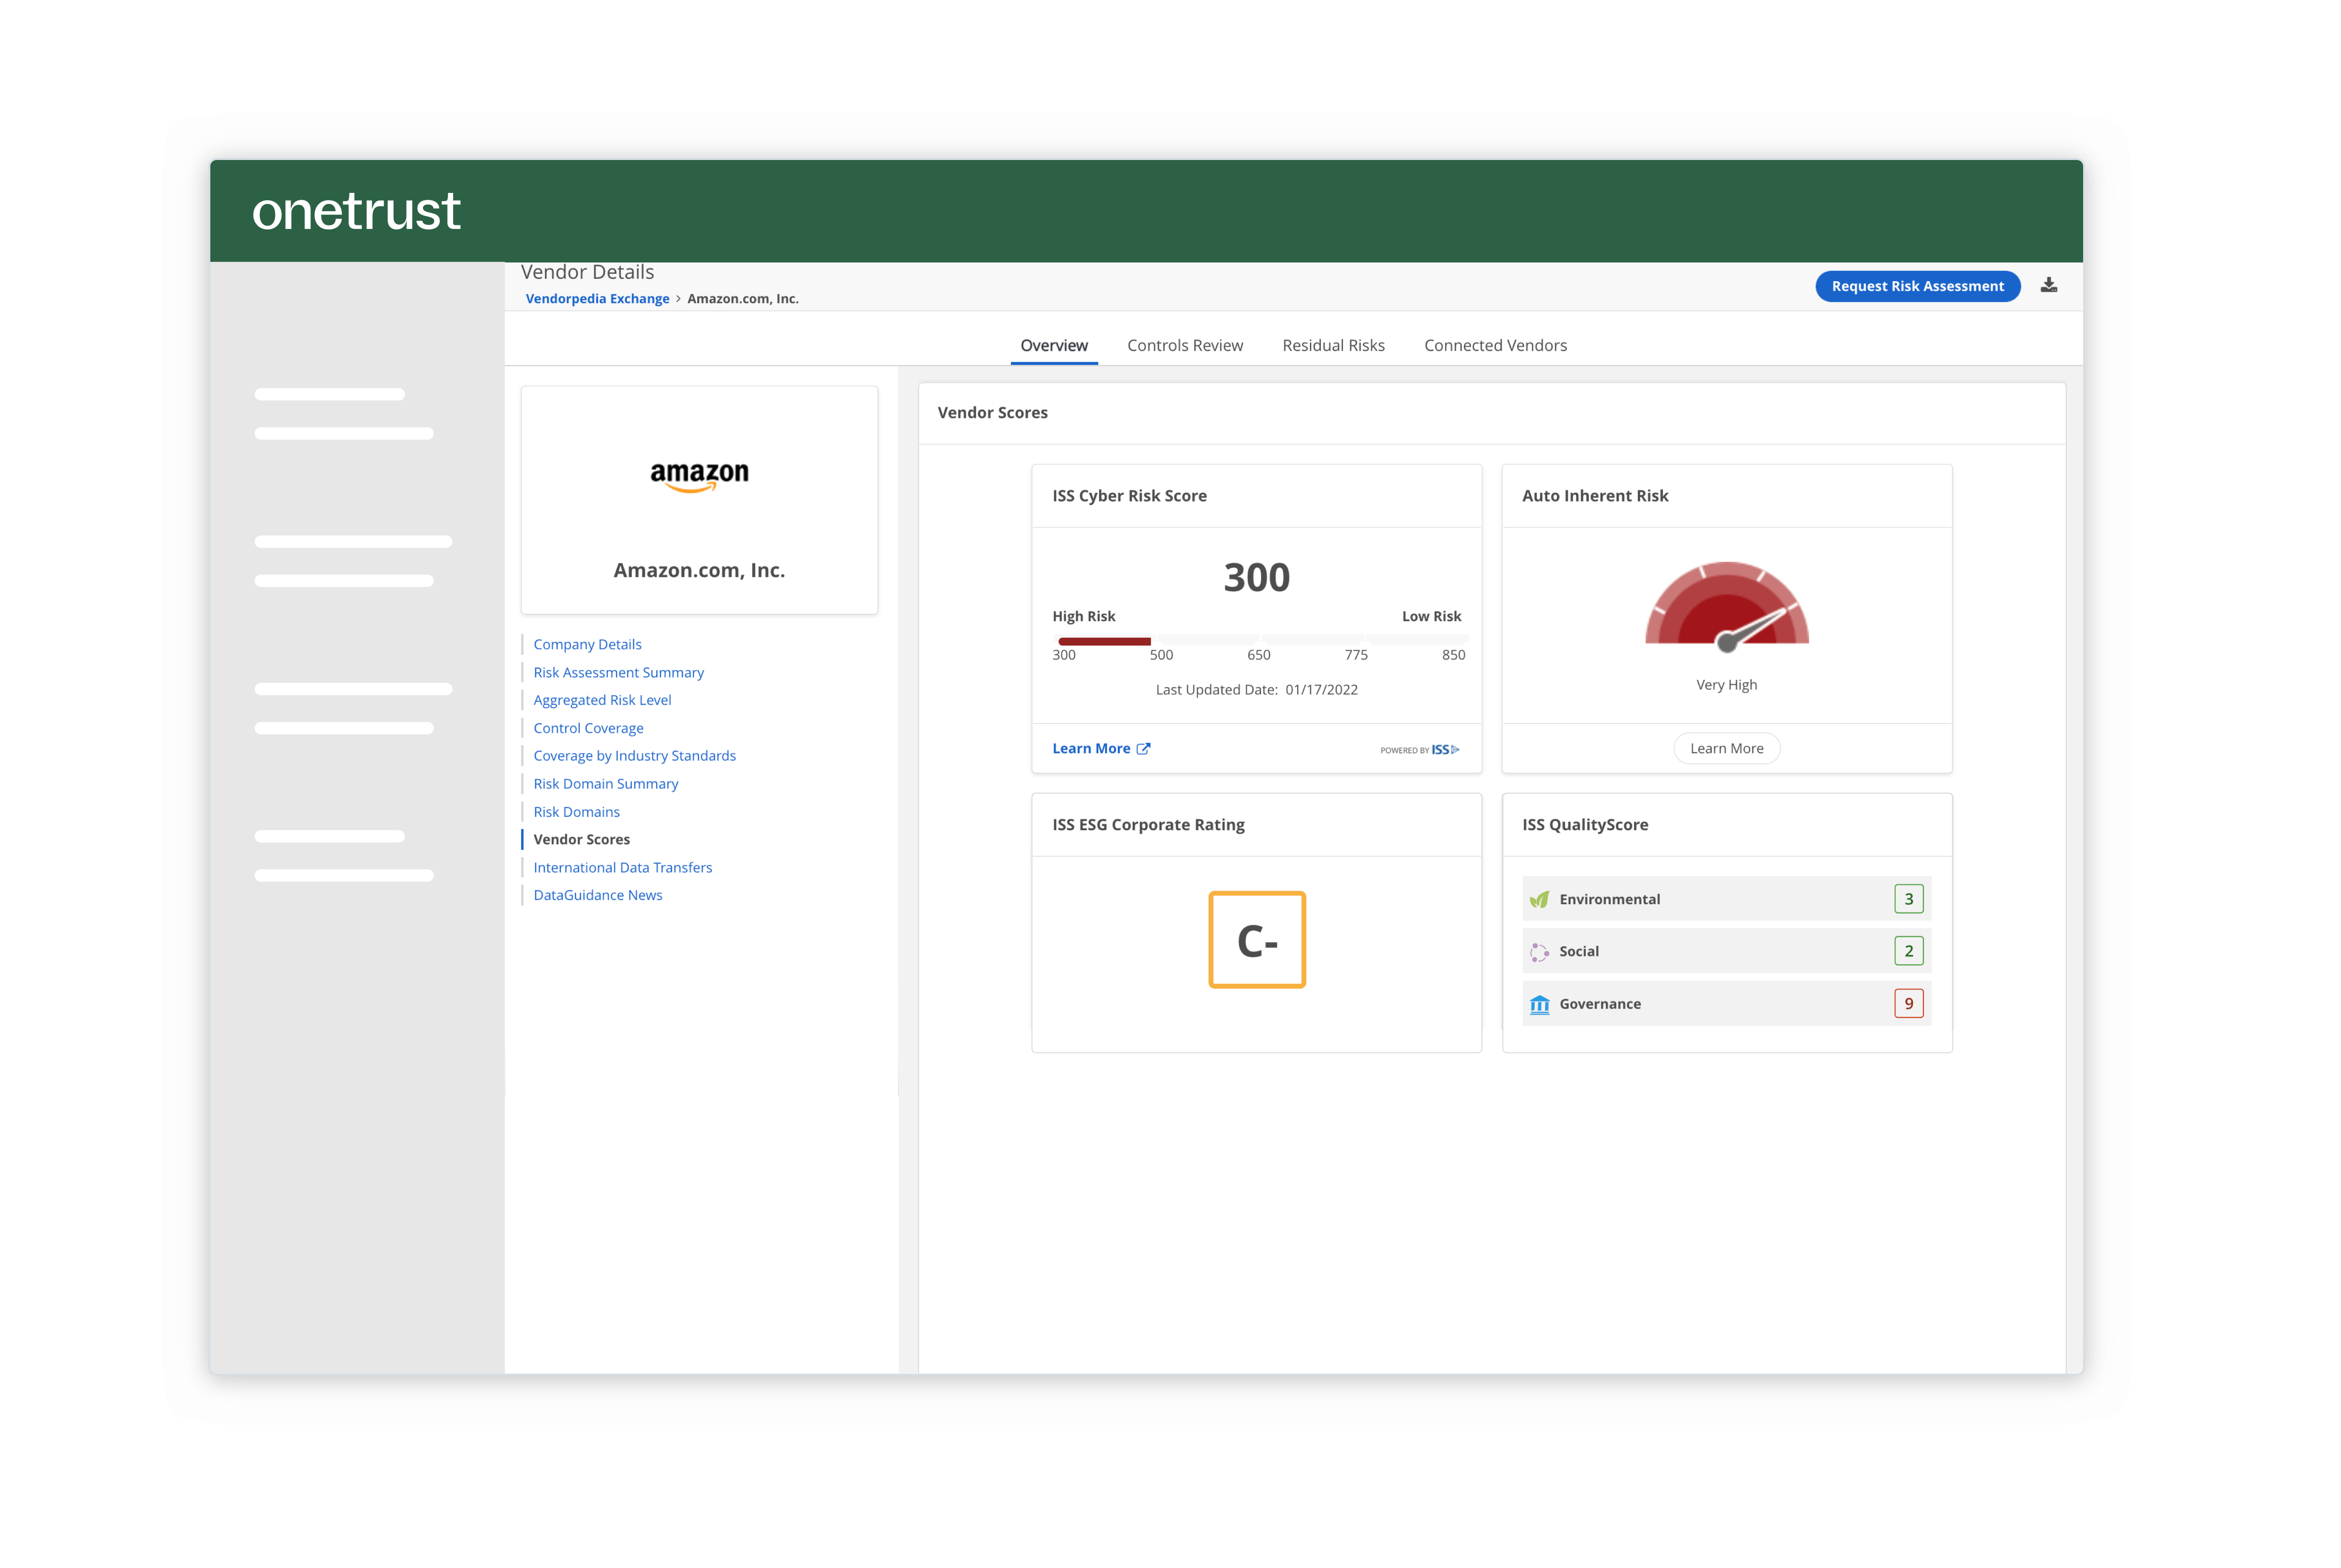This screenshot has width=2341, height=1568.
Task: Click the Amazon.com, Inc. company name
Action: (x=699, y=570)
